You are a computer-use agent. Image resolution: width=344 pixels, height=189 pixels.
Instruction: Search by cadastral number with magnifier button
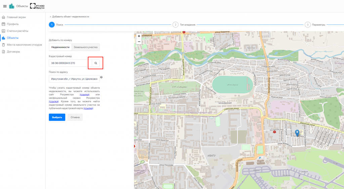[96, 63]
